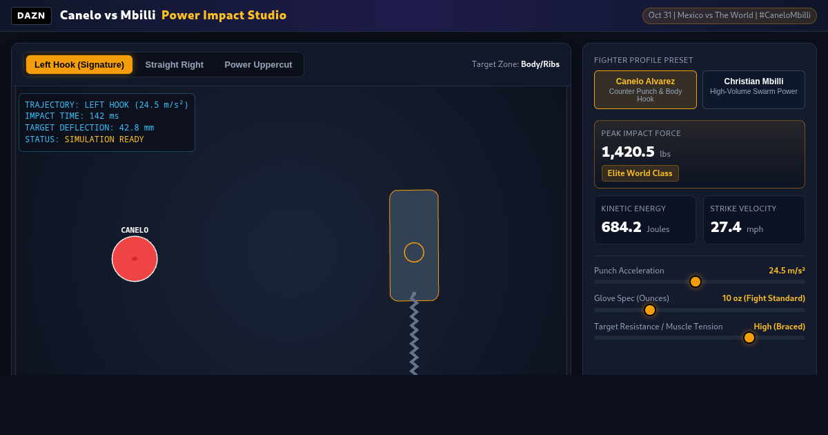Click the 'Glove Spec (Ounces)' label
828x435 pixels.
pyautogui.click(x=631, y=298)
